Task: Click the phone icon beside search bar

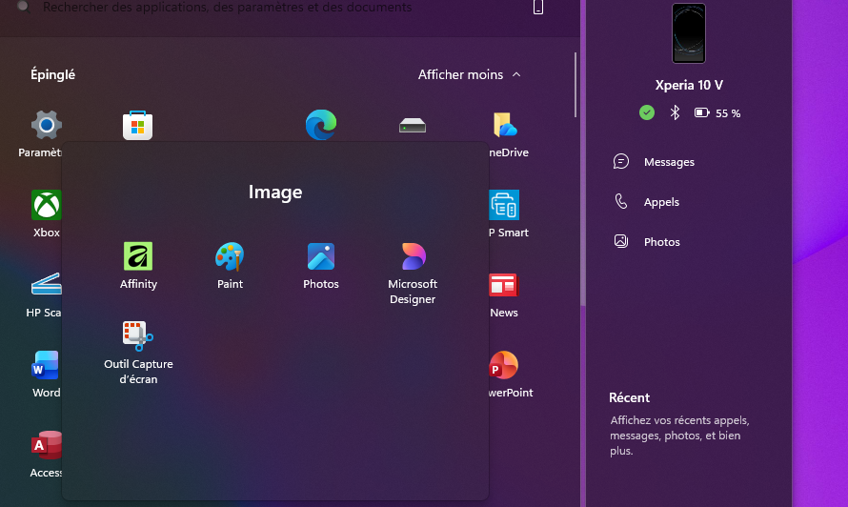Action: click(x=538, y=7)
